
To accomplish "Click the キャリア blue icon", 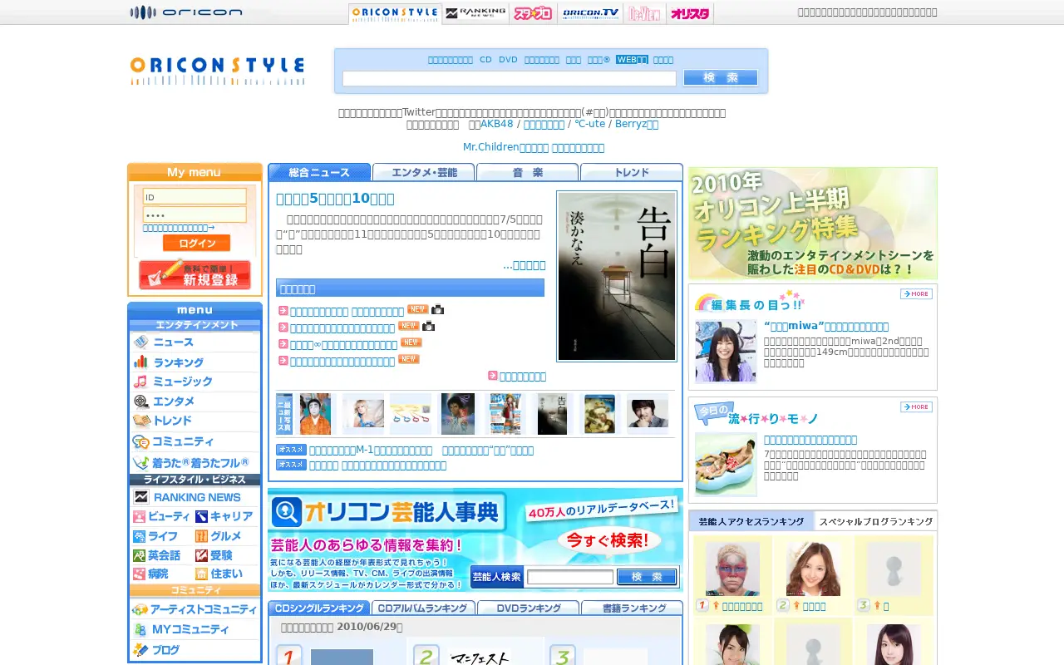I will coord(201,516).
